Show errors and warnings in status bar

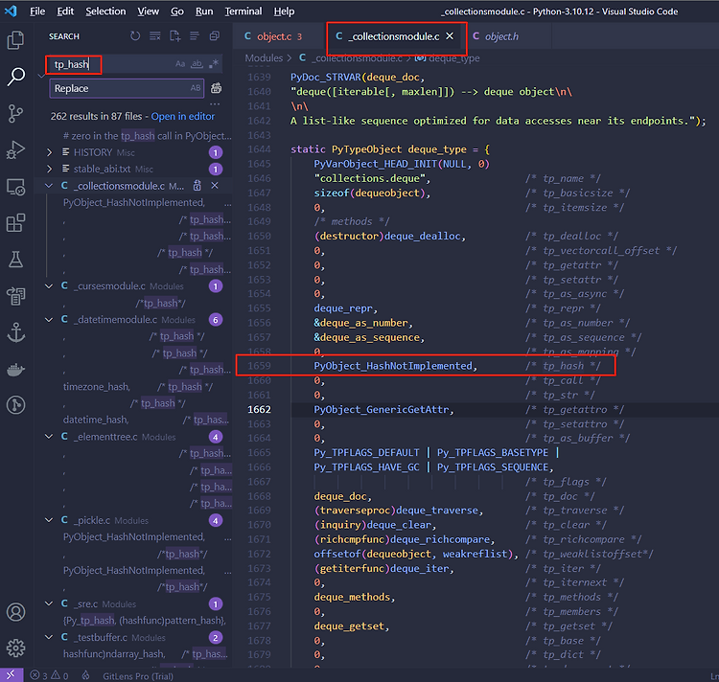click(x=49, y=675)
